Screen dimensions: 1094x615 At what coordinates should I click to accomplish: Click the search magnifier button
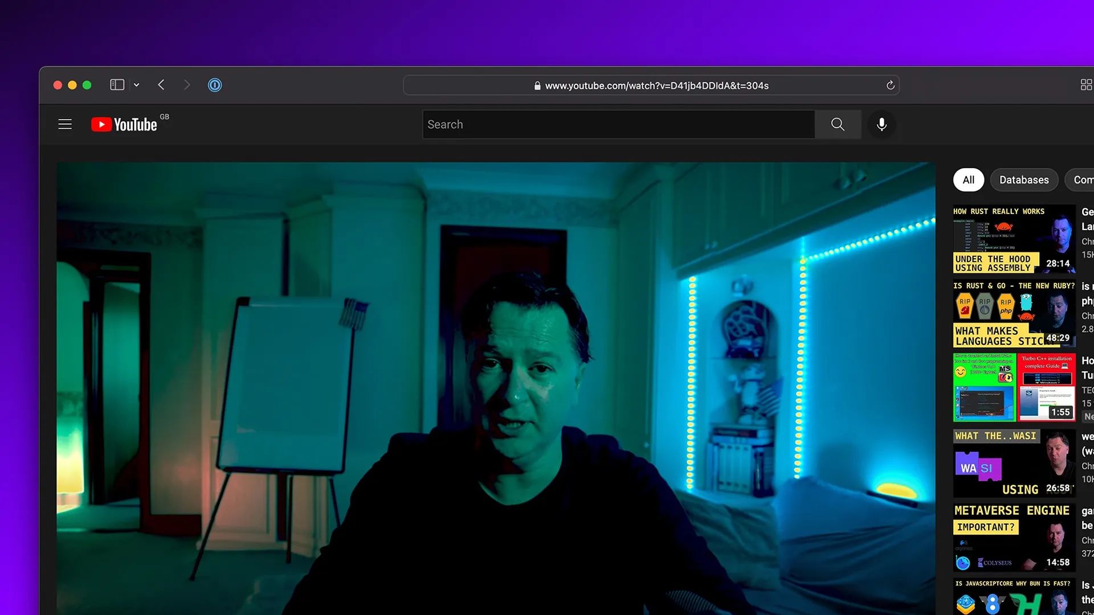[x=837, y=124]
